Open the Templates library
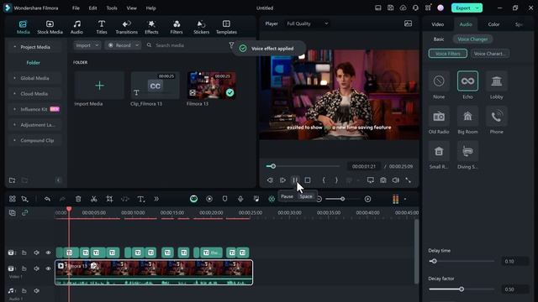Screen dimensions: 538x302 226,27
